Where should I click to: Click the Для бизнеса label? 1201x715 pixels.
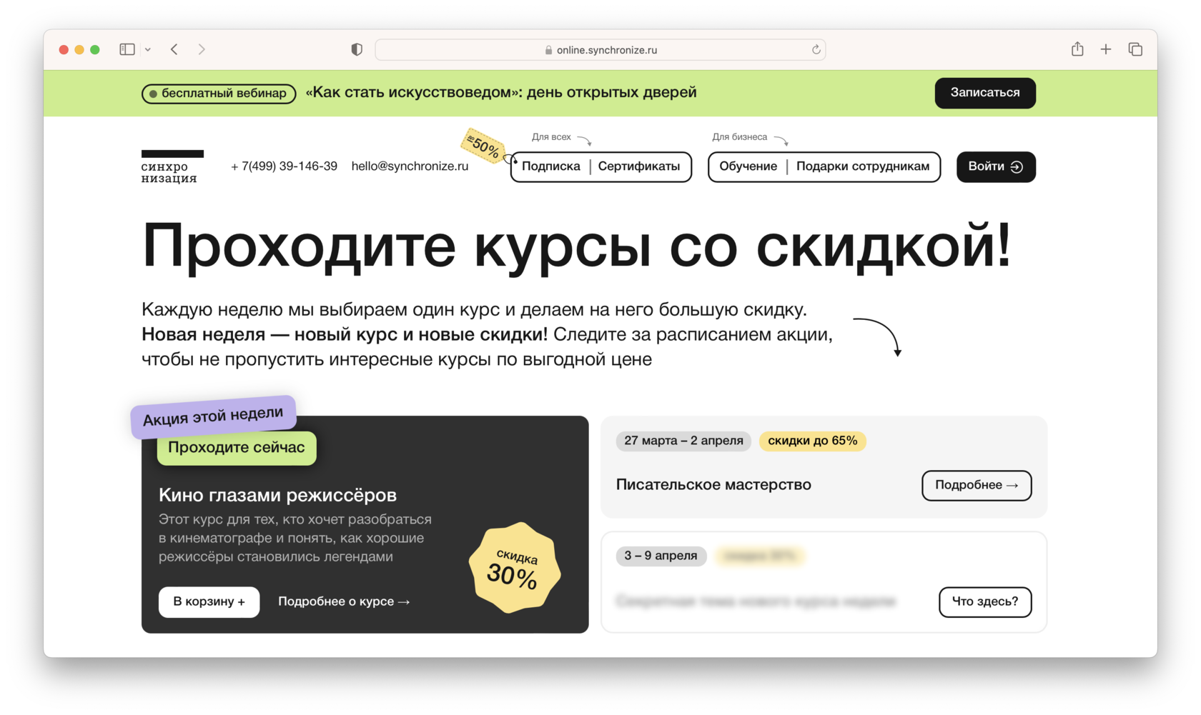click(739, 137)
